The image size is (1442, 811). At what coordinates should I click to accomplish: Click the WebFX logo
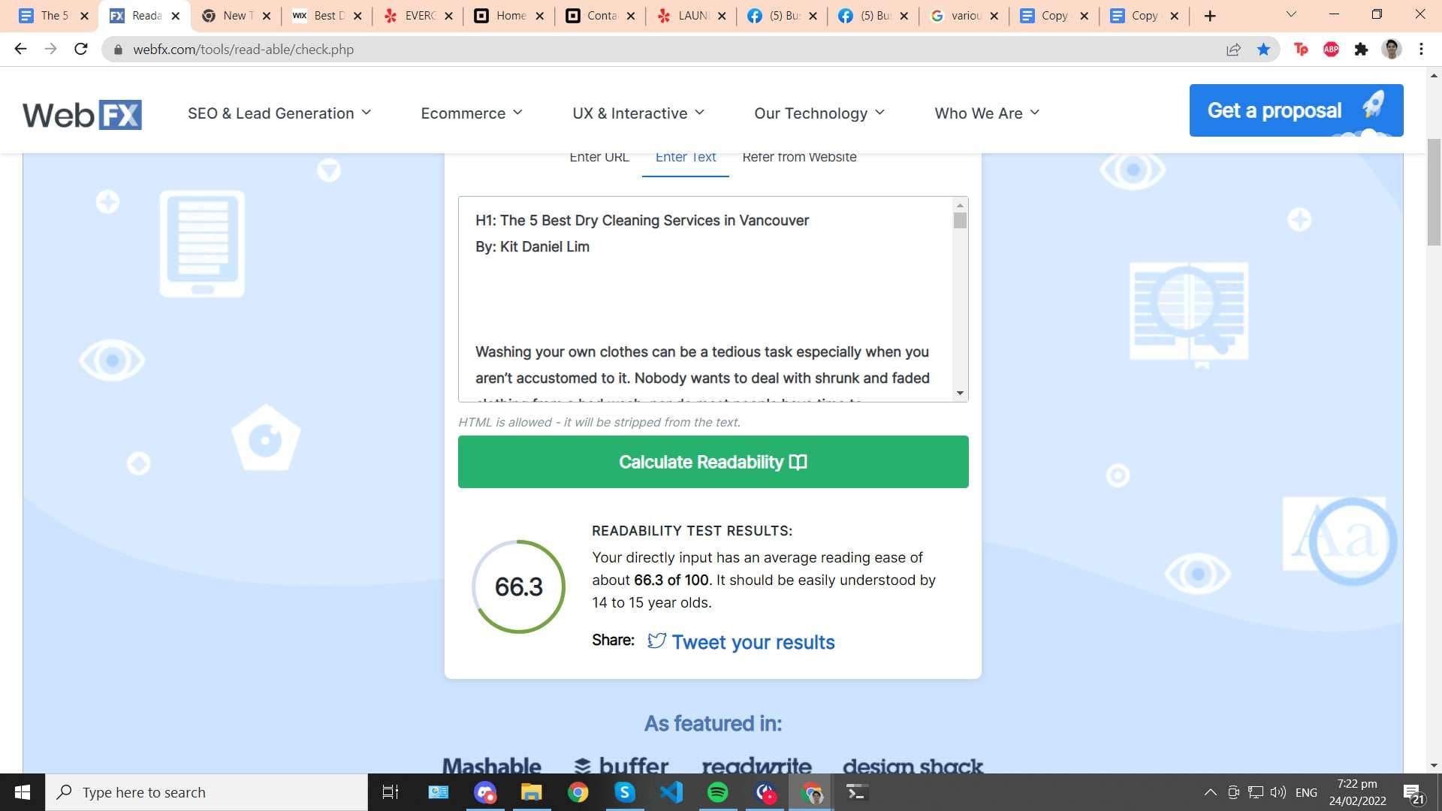pyautogui.click(x=82, y=114)
